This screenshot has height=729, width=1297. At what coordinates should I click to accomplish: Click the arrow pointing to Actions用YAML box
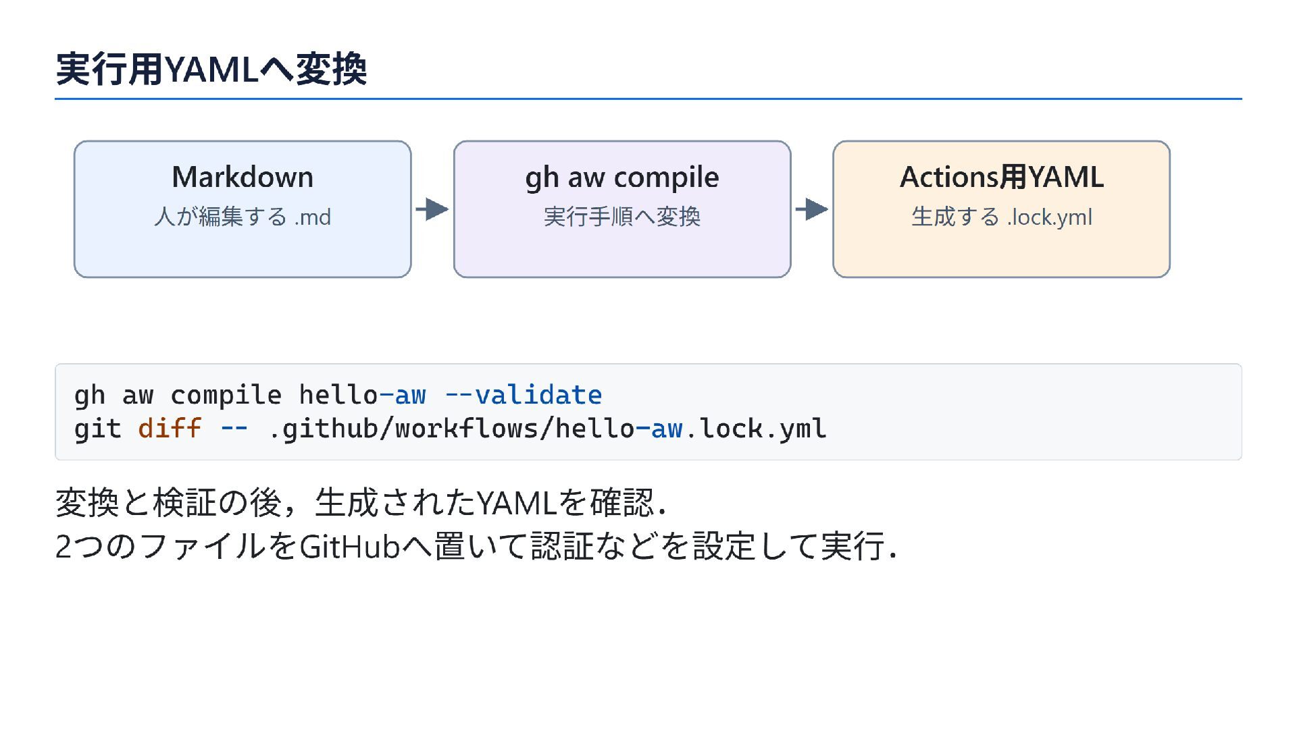tap(812, 209)
